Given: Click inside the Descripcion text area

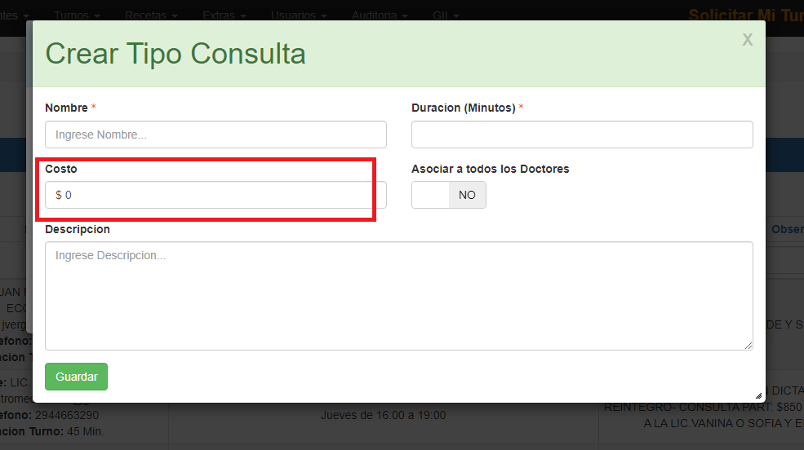Looking at the screenshot, I should [x=398, y=295].
